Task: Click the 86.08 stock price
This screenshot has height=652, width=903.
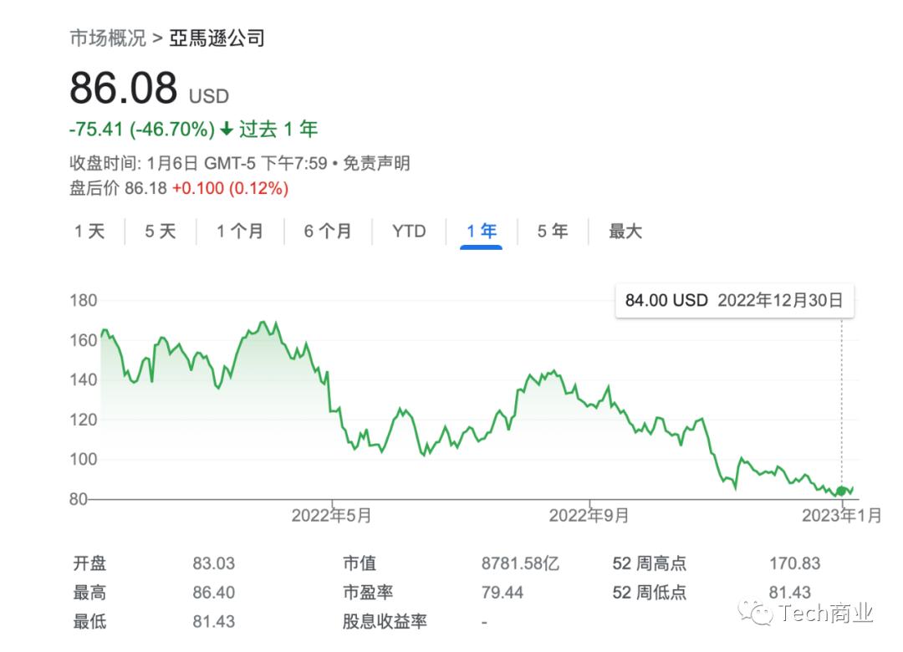Action: (123, 89)
